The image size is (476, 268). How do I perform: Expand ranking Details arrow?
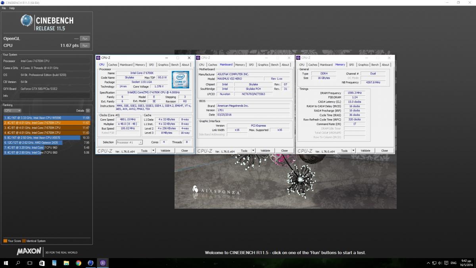click(x=88, y=110)
